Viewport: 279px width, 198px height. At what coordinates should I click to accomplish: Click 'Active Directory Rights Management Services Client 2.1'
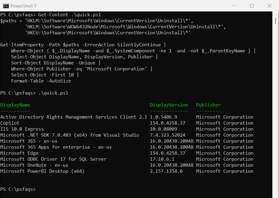point(74,117)
